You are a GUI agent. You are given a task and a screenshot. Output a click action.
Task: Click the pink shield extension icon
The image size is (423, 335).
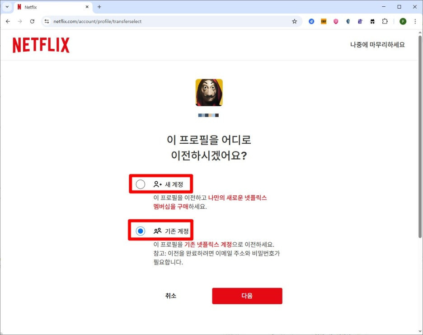click(336, 21)
